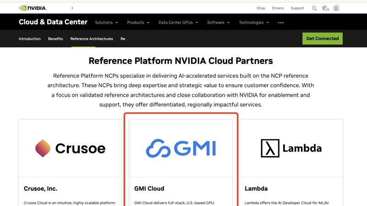The image size is (367, 206).
Task: Click the GMI Cloud card title
Action: click(149, 189)
